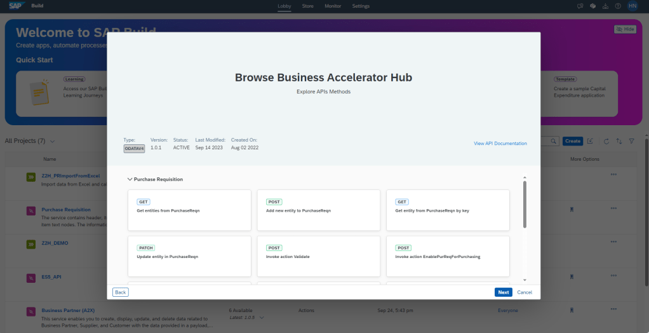649x333 pixels.
Task: Hide the welcome banner
Action: (625, 29)
